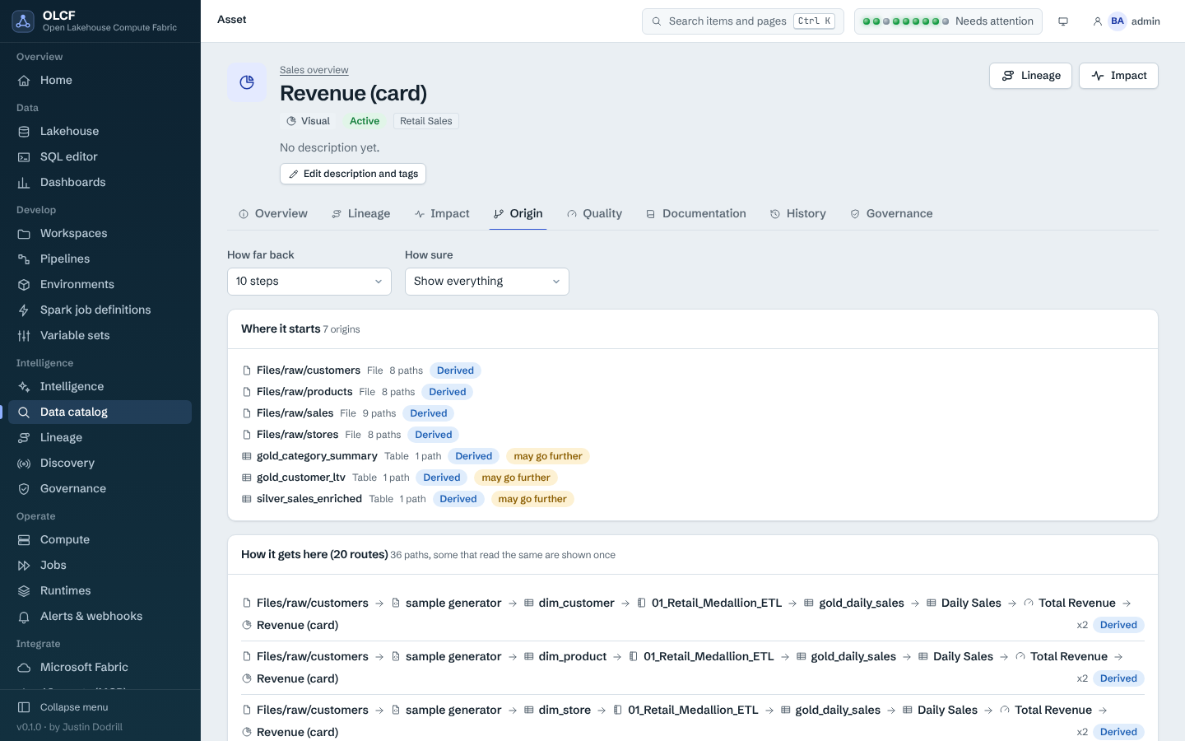The height and width of the screenshot is (741, 1185).
Task: Click the Search items and pages field
Action: [743, 21]
